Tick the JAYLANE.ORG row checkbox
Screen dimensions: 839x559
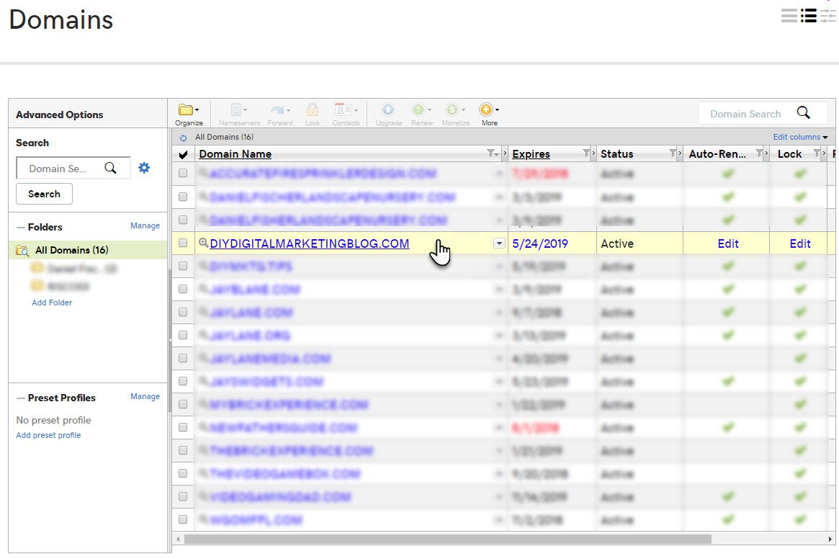(x=183, y=335)
